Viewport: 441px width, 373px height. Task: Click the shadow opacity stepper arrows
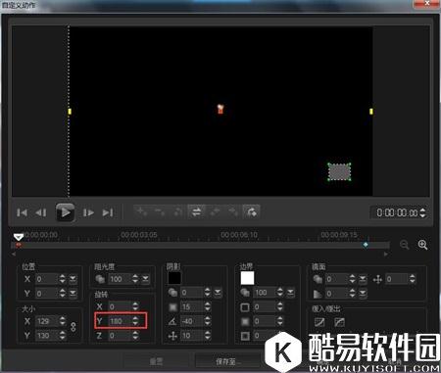coord(208,293)
